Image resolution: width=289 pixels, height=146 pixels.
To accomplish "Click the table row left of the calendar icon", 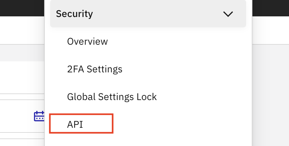I will pyautogui.click(x=17, y=116).
